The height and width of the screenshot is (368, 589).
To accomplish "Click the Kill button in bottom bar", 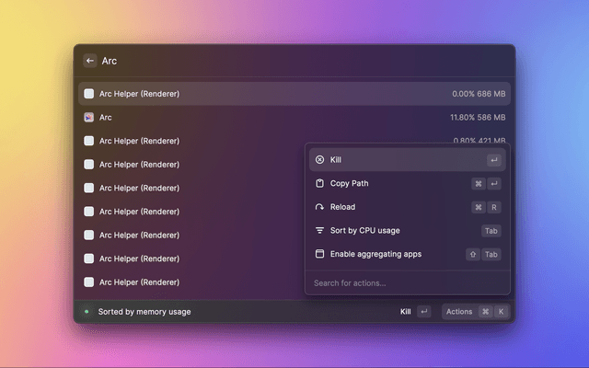I will [415, 312].
